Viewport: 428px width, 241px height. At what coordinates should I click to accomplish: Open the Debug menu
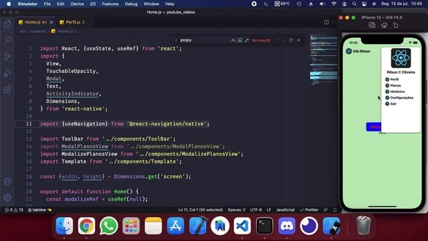pyautogui.click(x=131, y=4)
